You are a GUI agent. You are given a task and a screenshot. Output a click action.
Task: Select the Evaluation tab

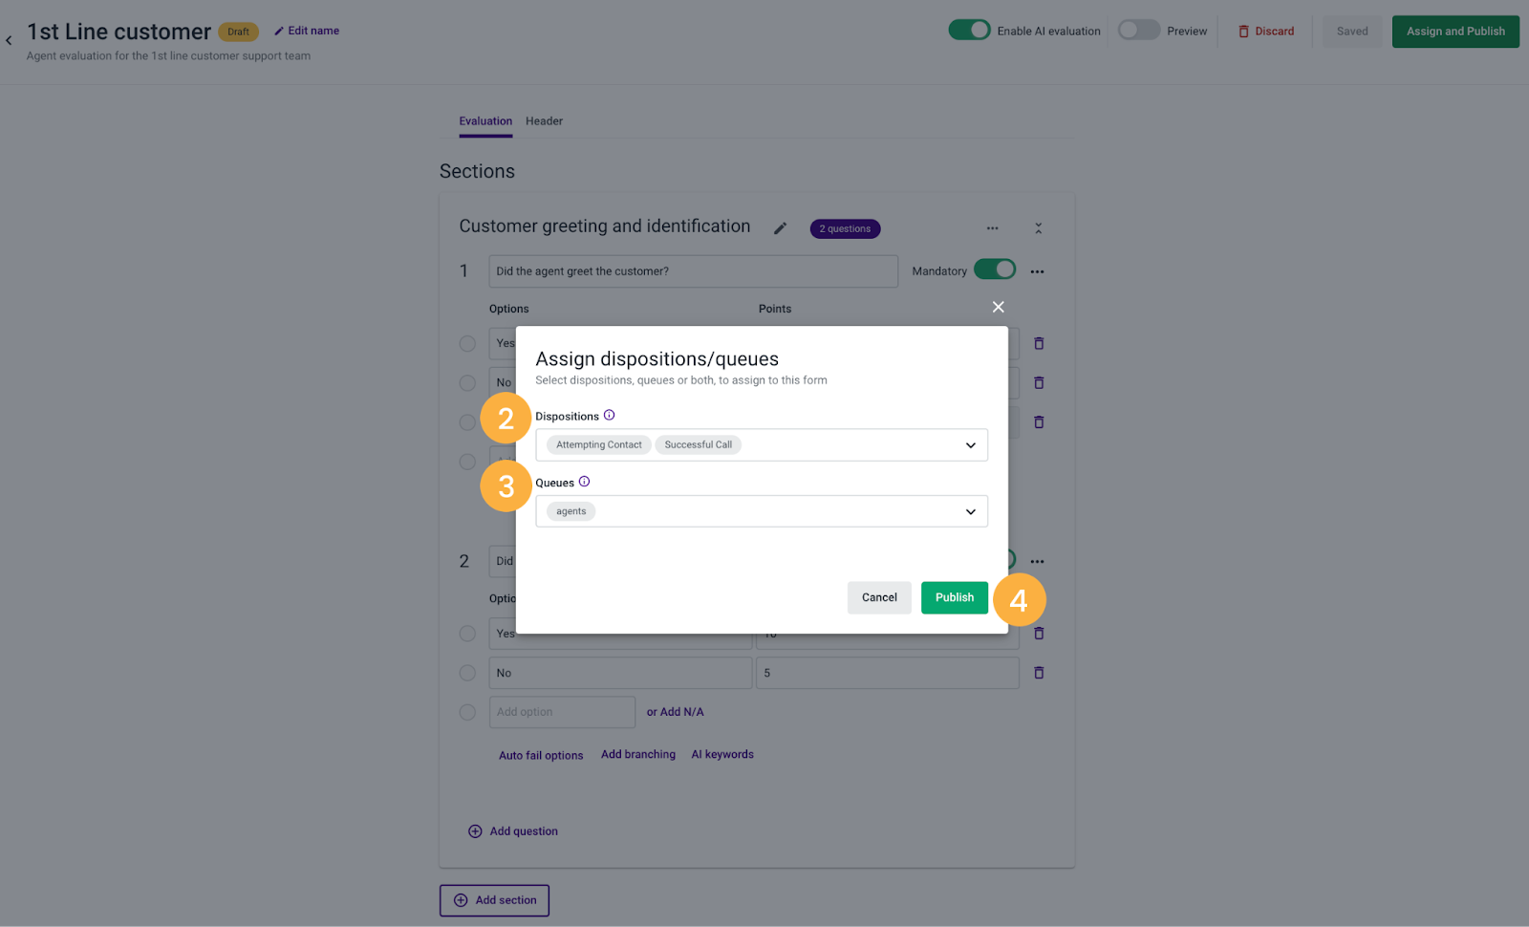pyautogui.click(x=485, y=121)
